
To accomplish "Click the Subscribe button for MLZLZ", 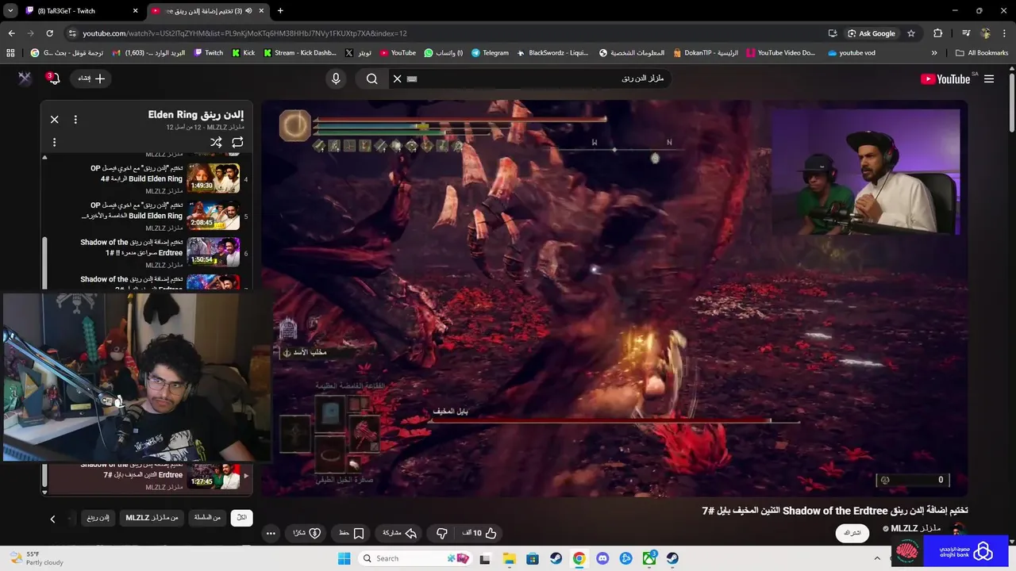I will (852, 533).
